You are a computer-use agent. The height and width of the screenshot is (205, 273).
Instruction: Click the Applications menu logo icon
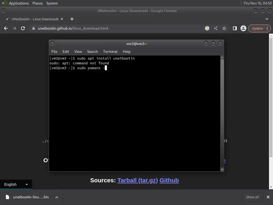(4, 3)
